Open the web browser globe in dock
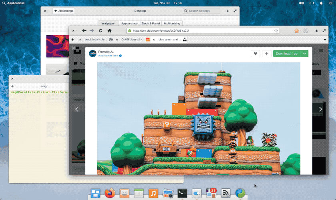Viewport: 336px width, 200px height. click(240, 193)
